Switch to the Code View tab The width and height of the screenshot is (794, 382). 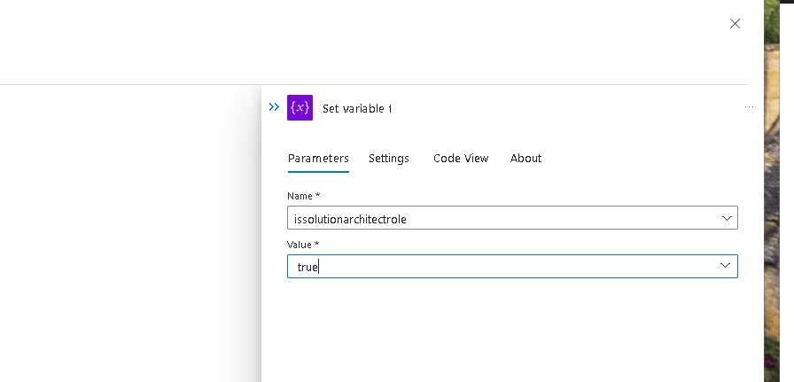pyautogui.click(x=461, y=158)
